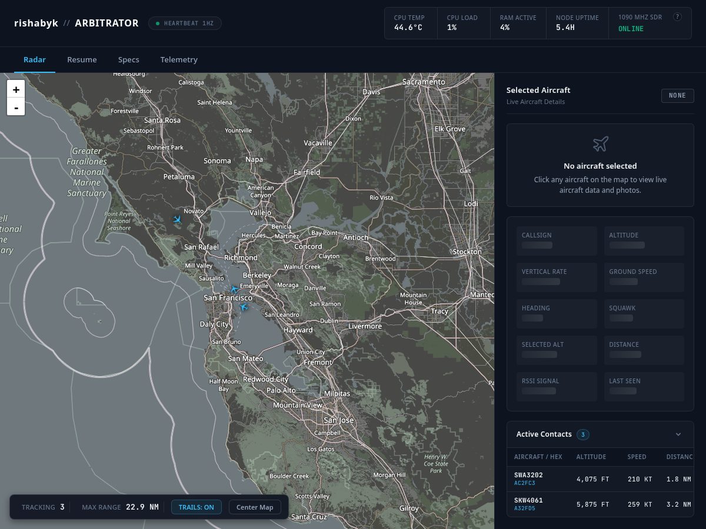The width and height of the screenshot is (706, 529).
Task: Click the NONE selected-aircraft badge
Action: (x=678, y=96)
